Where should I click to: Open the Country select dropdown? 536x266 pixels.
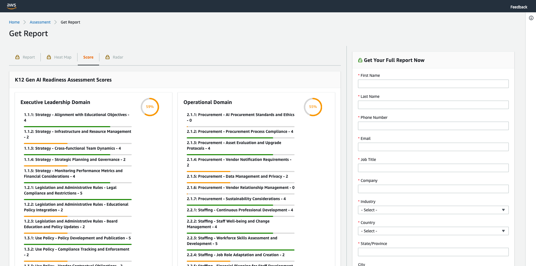pos(433,231)
